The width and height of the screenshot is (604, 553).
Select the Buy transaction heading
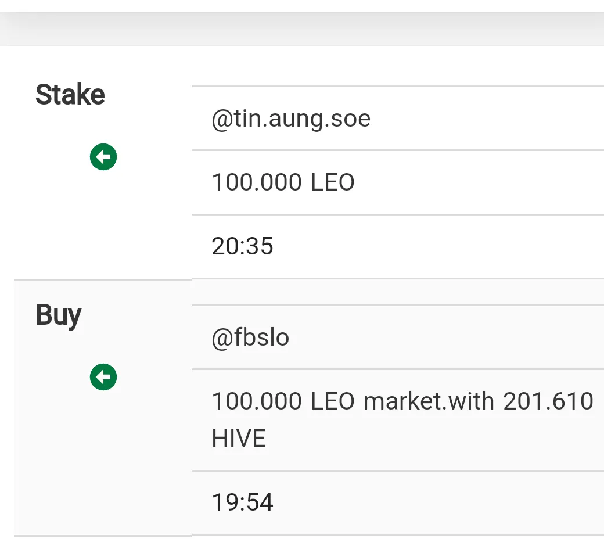[x=59, y=315]
